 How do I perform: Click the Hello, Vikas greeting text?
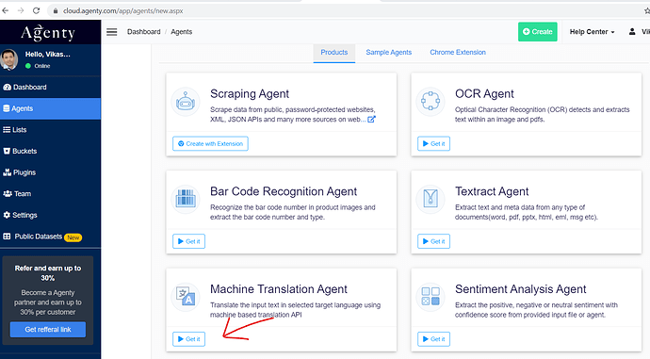(48, 55)
